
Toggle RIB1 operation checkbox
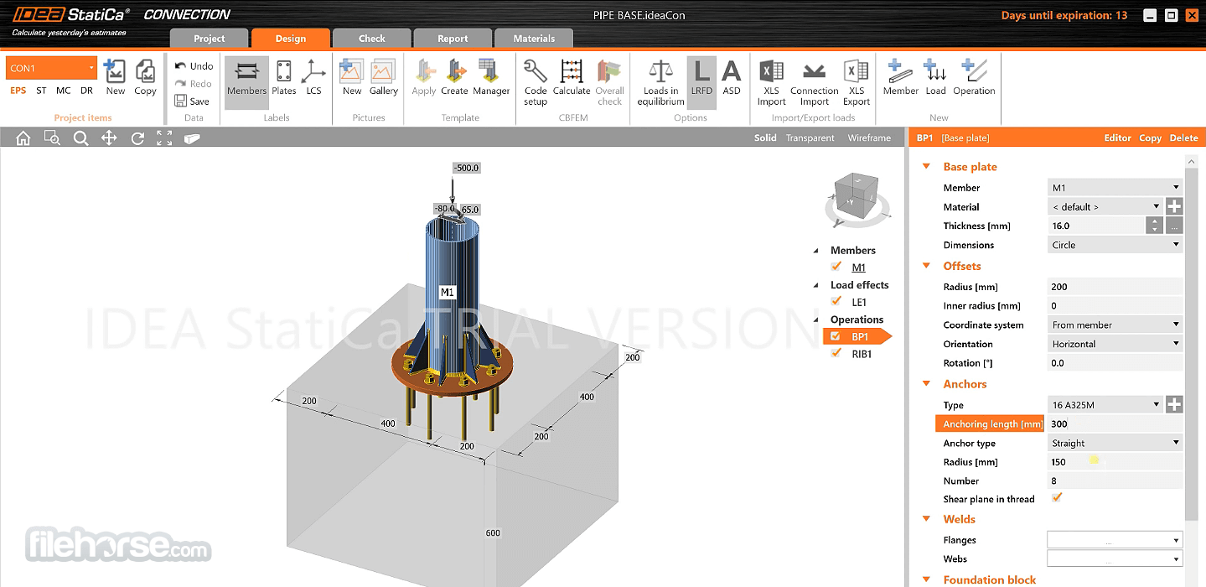coord(836,353)
